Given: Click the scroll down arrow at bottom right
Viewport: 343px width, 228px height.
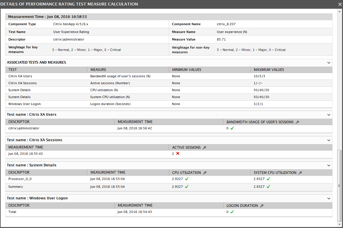Looking at the screenshot, I should tap(339, 225).
